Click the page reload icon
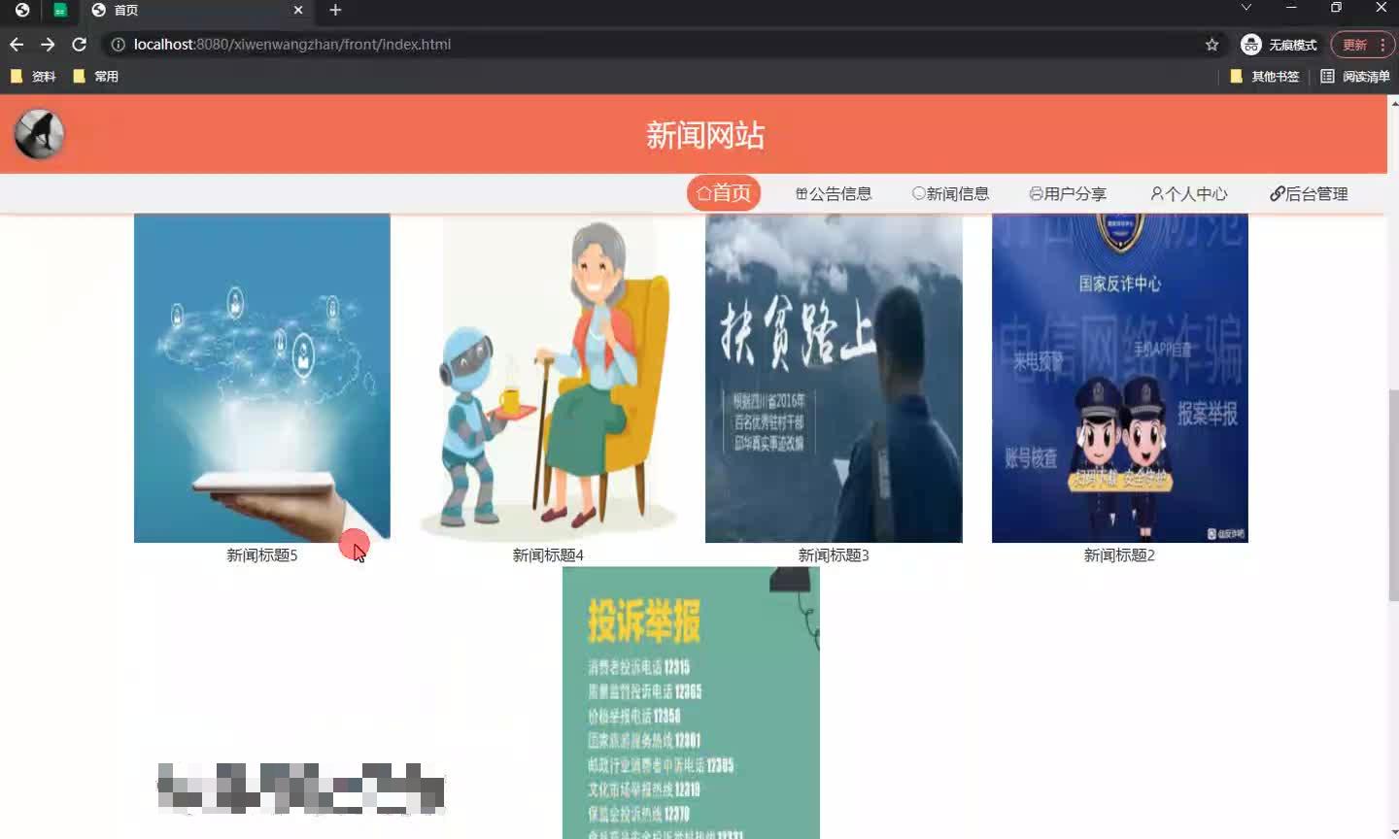This screenshot has height=839, width=1399. 80,45
